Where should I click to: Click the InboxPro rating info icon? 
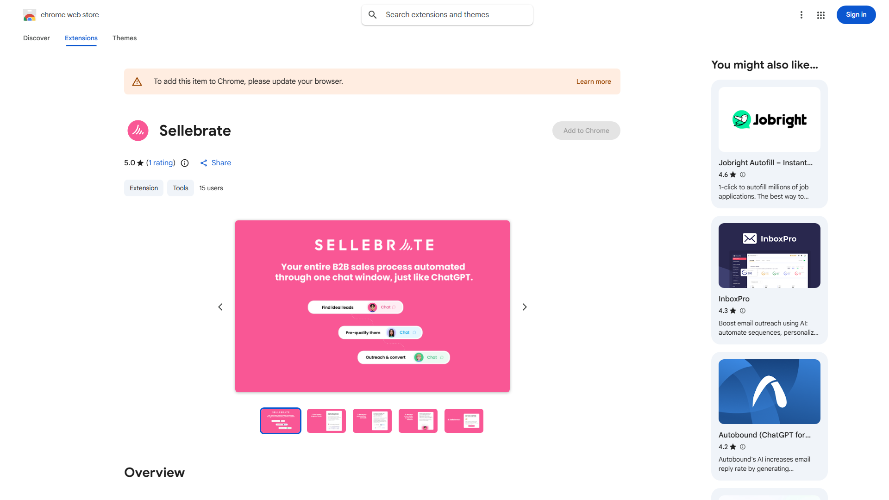(x=743, y=311)
